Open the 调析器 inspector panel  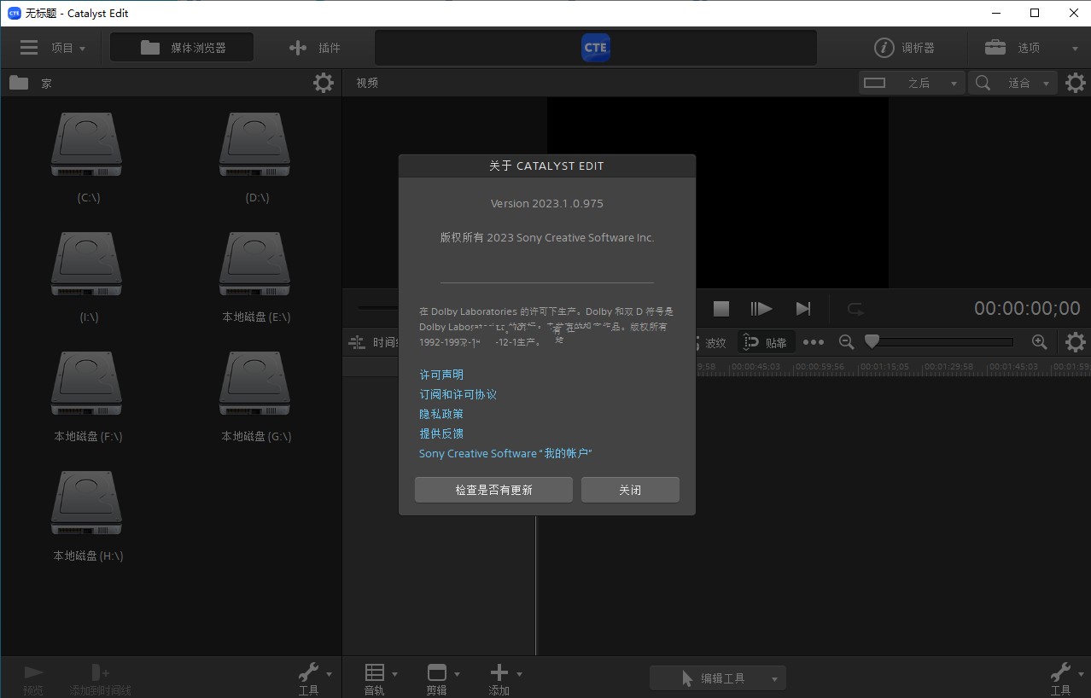pyautogui.click(x=905, y=48)
